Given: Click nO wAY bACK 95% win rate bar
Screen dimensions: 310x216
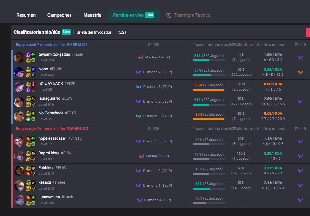Looking at the screenshot, I should point(209,90).
